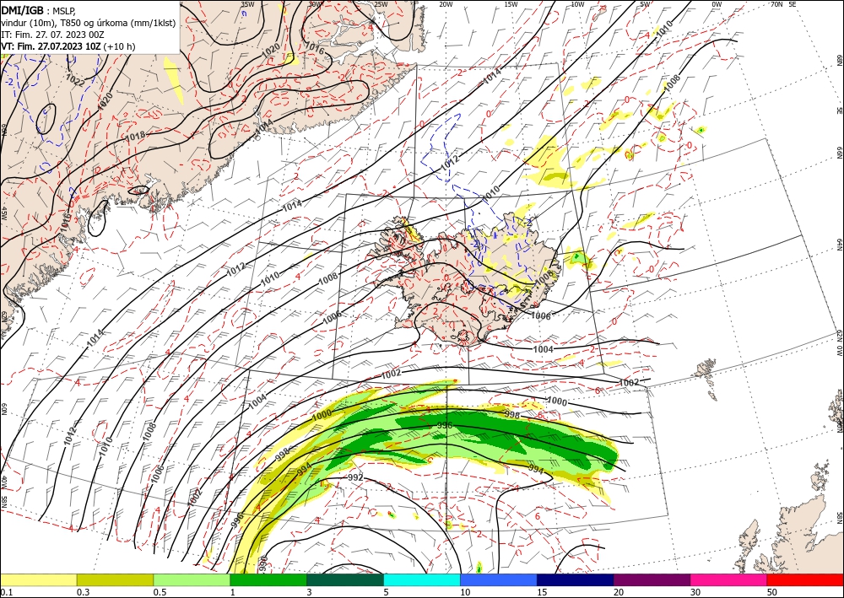Click the olive 0.3–0.5 legend swatch

[x=115, y=580]
